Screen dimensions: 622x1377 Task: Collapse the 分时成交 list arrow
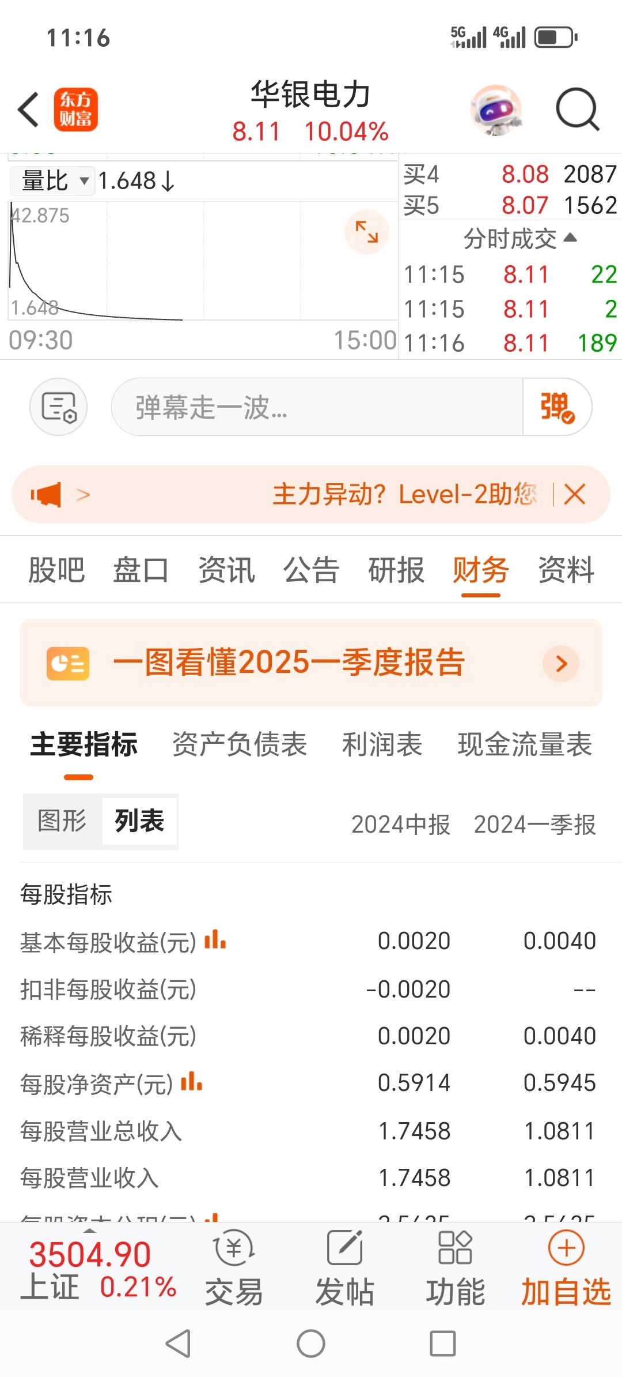click(570, 238)
